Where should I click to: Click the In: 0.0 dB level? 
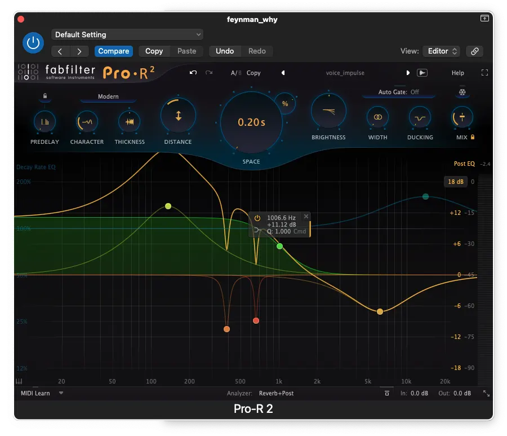click(414, 393)
